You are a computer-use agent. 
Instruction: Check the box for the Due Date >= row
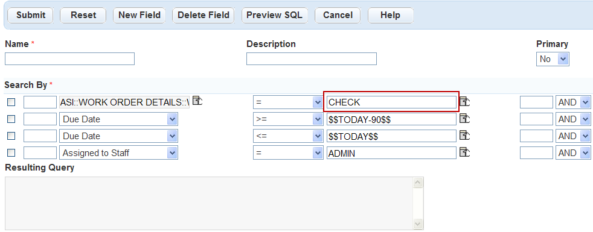click(11, 119)
